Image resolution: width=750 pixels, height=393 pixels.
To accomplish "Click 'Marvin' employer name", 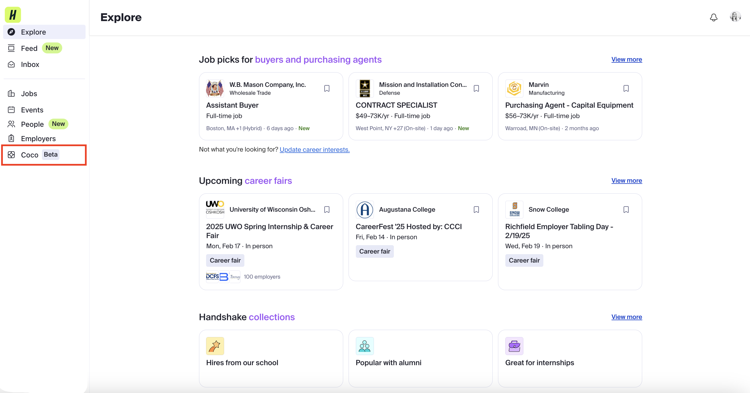I will (x=539, y=85).
